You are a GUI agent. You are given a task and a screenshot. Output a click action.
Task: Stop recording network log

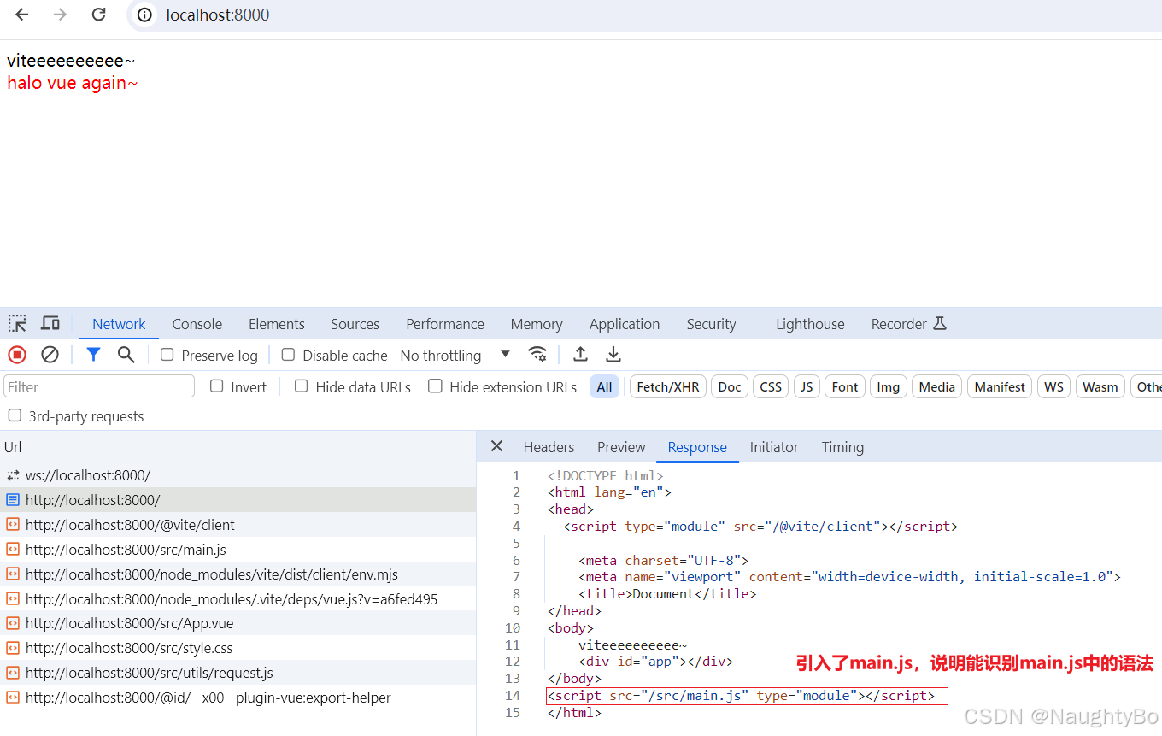point(17,355)
